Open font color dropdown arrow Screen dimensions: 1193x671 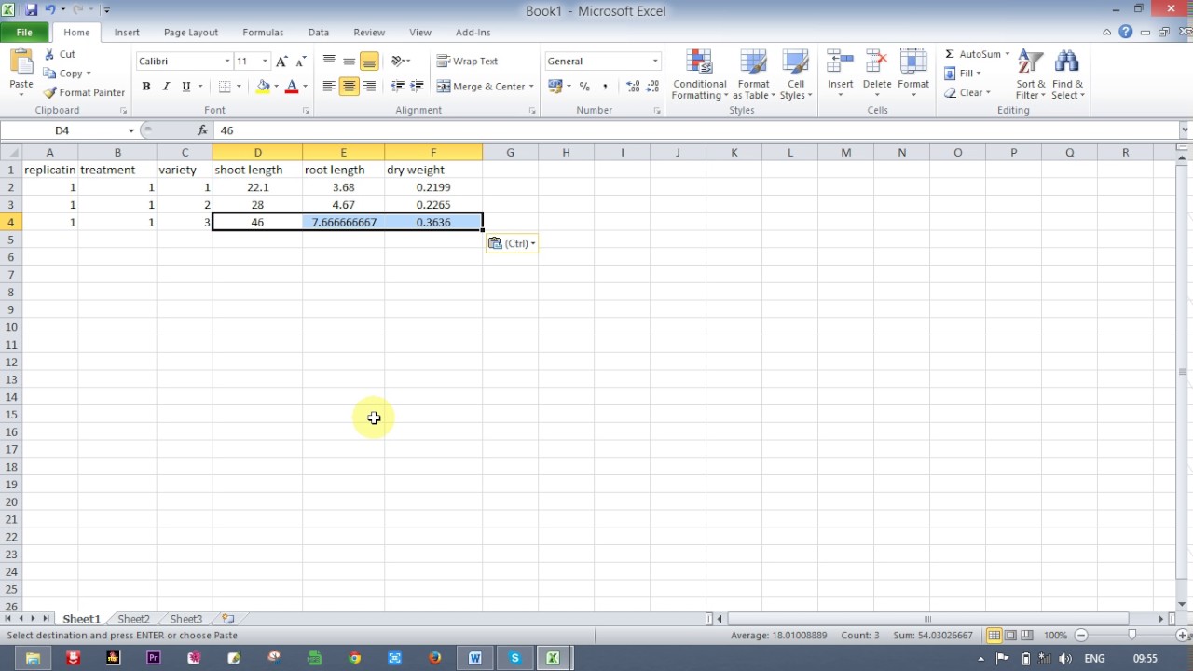coord(305,87)
